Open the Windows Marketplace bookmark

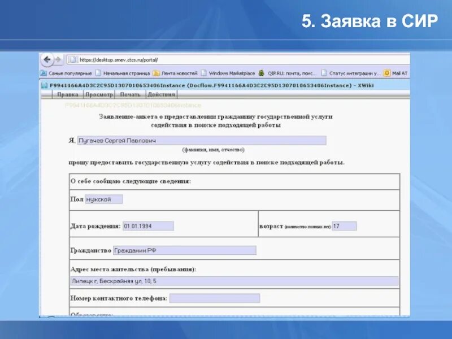[228, 73]
